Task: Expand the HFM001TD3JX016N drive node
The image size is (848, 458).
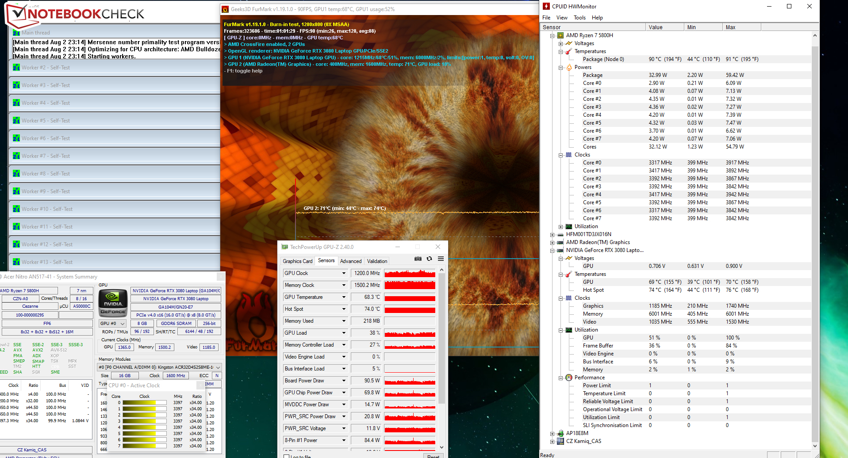Action: [552, 234]
